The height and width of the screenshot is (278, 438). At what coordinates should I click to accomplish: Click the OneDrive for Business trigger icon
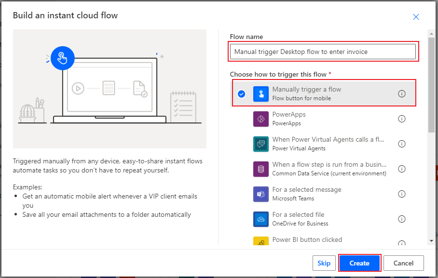261,219
